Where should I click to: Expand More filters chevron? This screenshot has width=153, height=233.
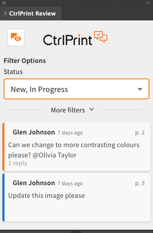point(92,110)
